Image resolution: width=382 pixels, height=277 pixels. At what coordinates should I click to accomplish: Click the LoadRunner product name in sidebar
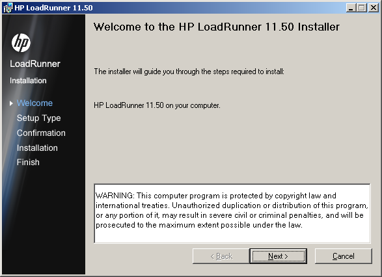tap(35, 64)
